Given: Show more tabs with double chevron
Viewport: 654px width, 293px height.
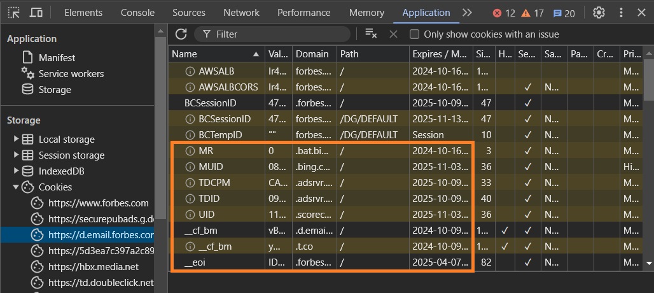Looking at the screenshot, I should pyautogui.click(x=467, y=13).
